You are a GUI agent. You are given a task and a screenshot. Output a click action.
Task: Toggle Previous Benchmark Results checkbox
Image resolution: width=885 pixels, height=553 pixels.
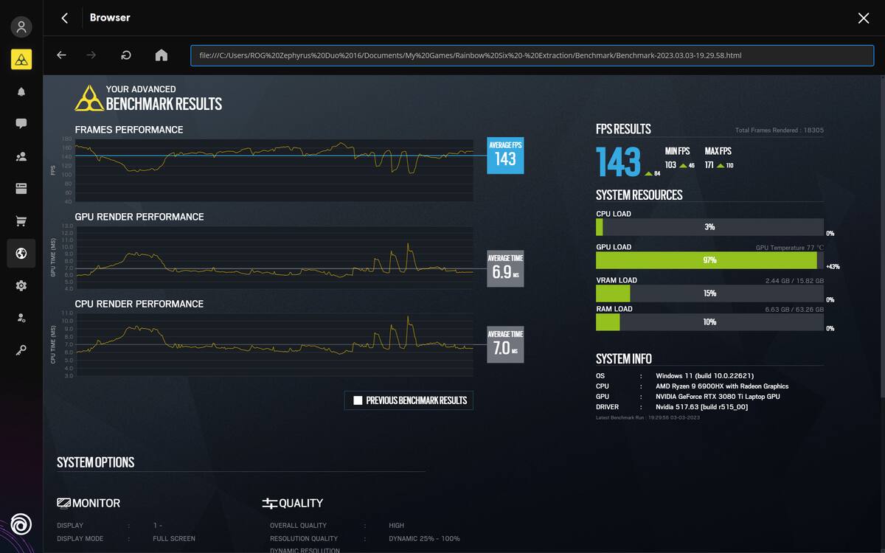click(x=358, y=400)
